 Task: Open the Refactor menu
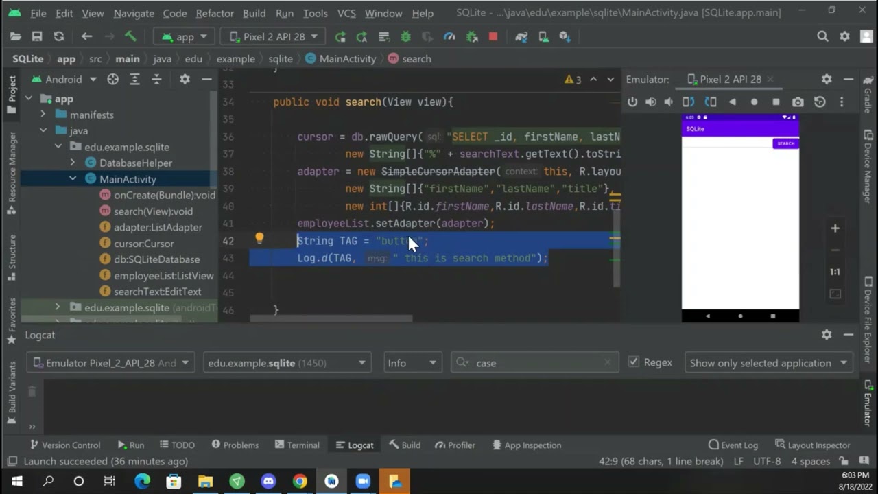[x=215, y=13]
